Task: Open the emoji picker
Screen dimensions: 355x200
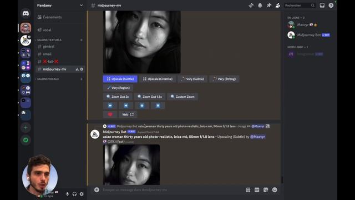Action: 275,190
